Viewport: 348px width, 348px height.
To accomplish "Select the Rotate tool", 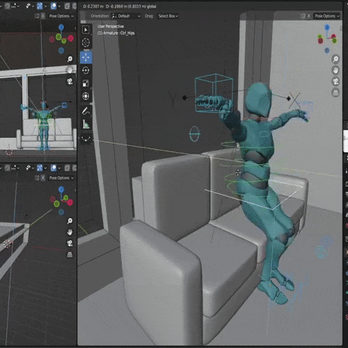I will point(86,70).
